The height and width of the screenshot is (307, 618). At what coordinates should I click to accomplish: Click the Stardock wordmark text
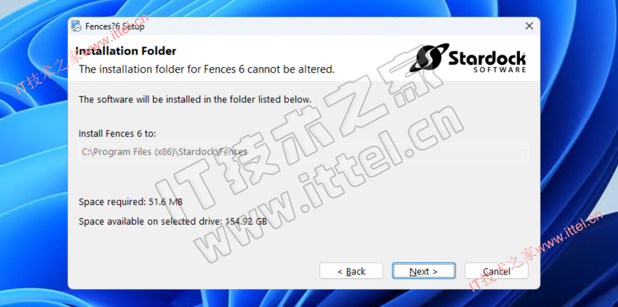tap(487, 59)
